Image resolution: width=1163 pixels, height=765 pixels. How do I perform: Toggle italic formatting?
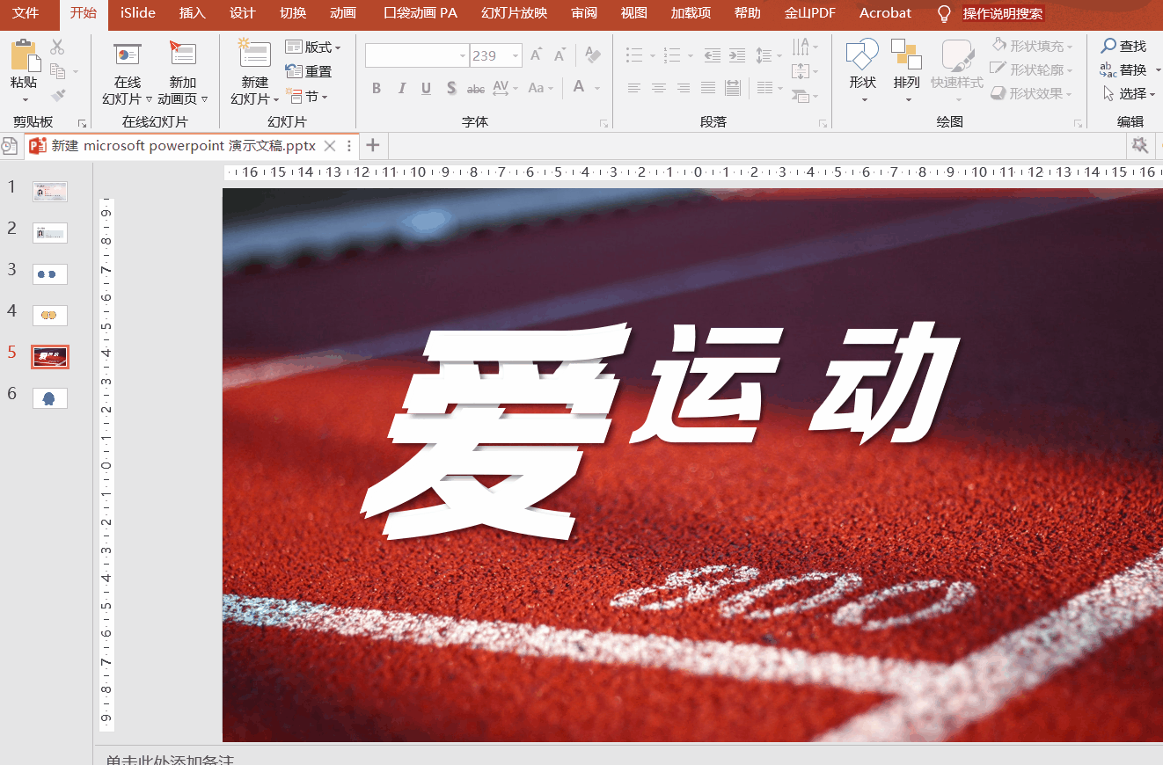click(x=402, y=88)
